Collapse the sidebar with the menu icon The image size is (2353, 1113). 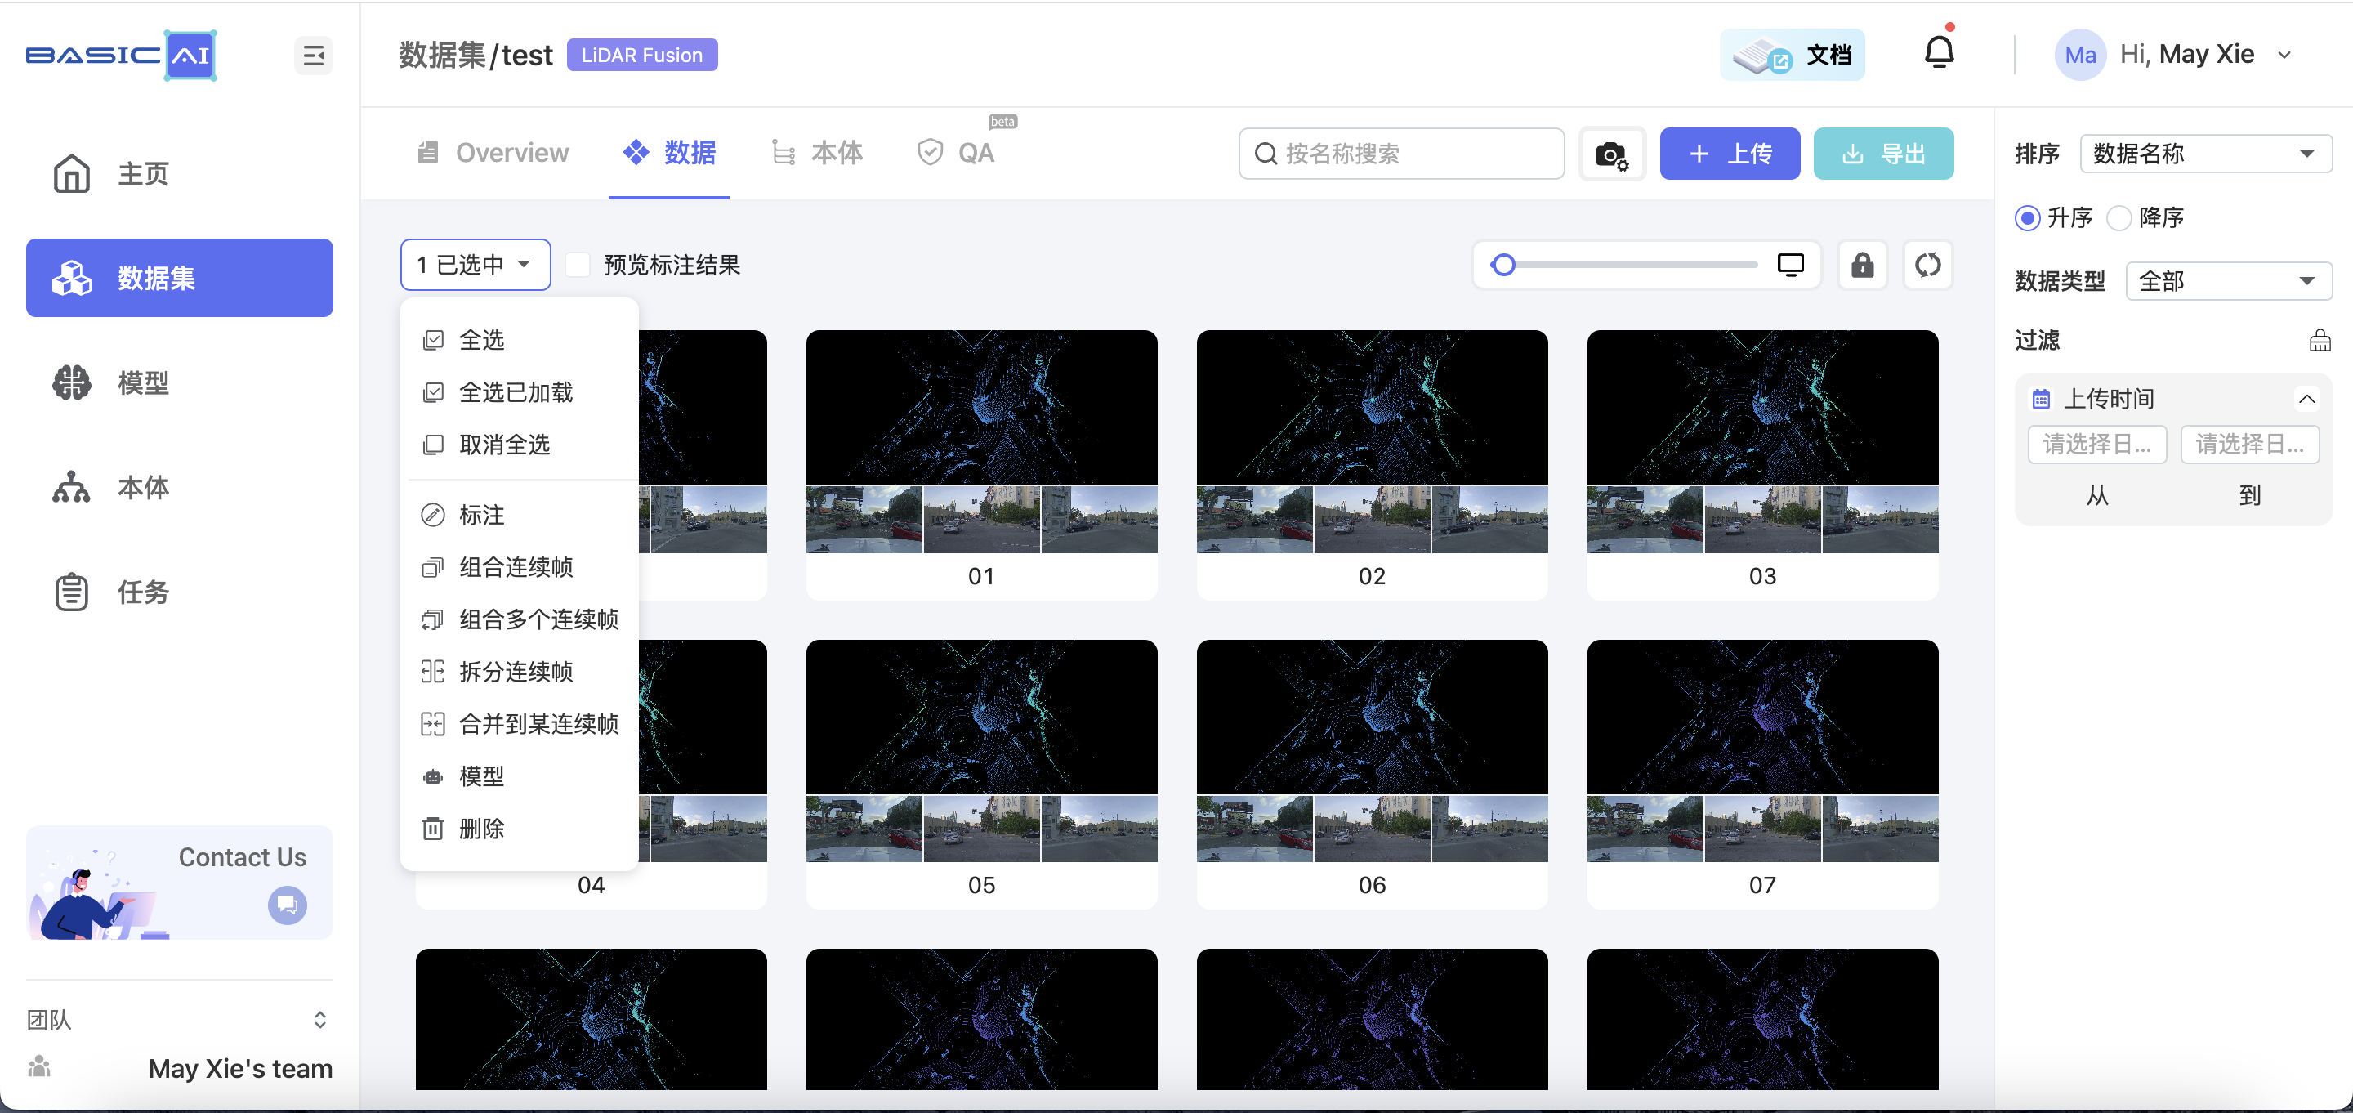click(x=313, y=56)
